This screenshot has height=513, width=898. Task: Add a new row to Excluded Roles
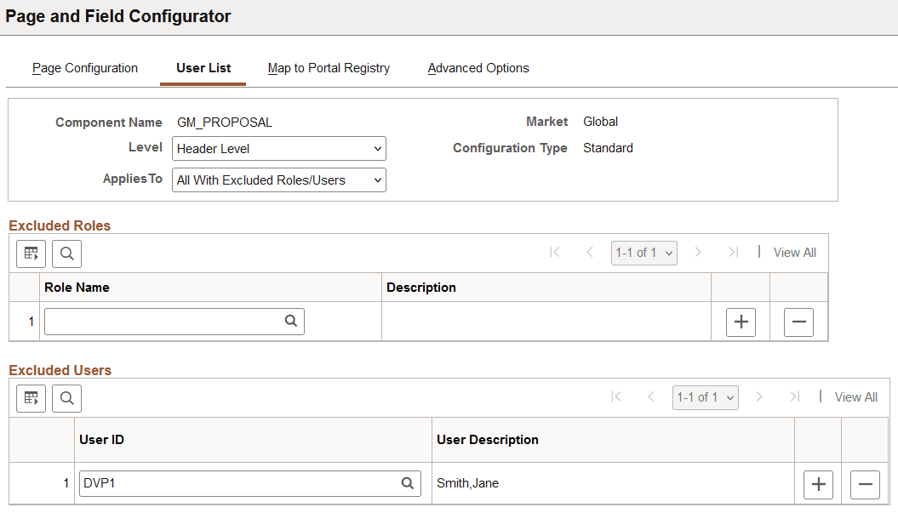point(740,322)
